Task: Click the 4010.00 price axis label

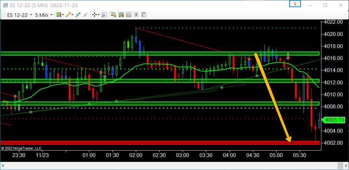Action: 334,94
